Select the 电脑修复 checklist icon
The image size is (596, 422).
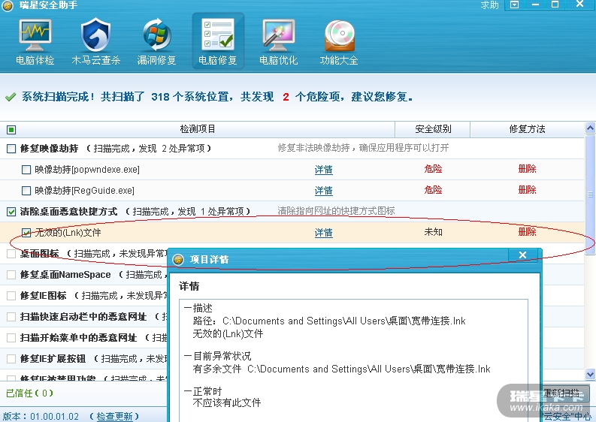click(218, 41)
